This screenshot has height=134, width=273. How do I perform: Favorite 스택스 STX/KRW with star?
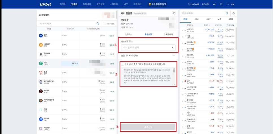click(x=183, y=62)
